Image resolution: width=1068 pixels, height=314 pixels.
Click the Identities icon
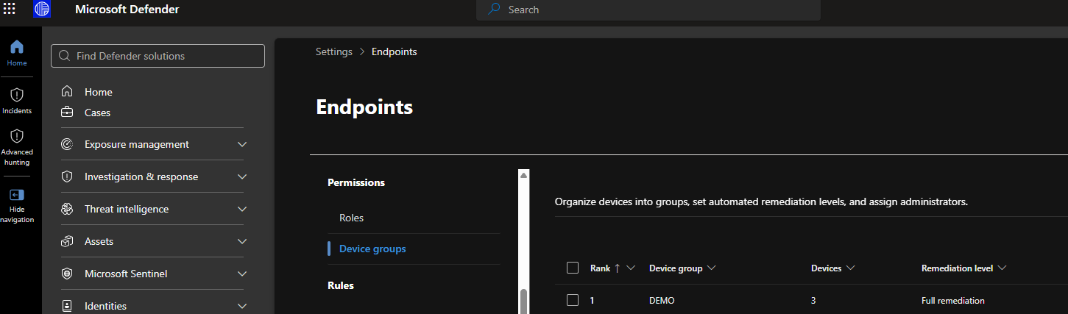tap(67, 306)
